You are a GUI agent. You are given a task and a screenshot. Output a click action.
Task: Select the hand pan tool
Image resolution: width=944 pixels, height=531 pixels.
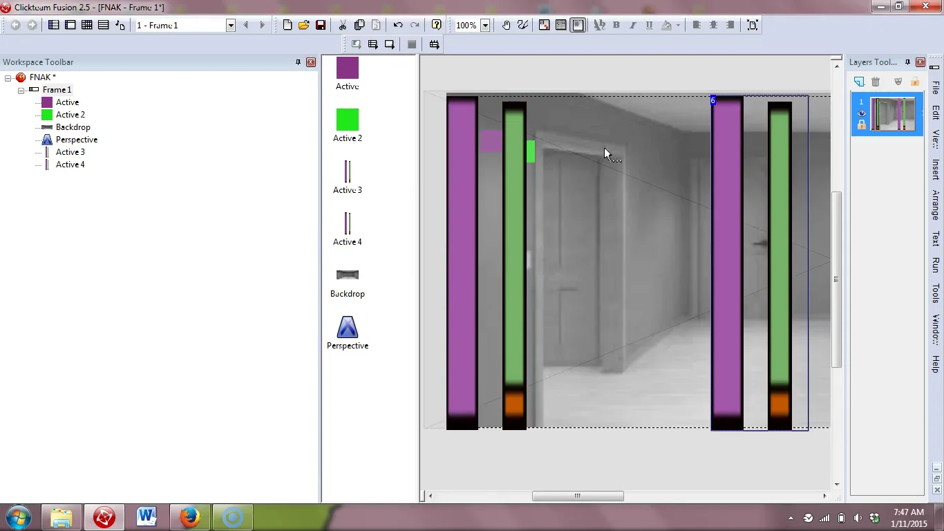(x=506, y=25)
